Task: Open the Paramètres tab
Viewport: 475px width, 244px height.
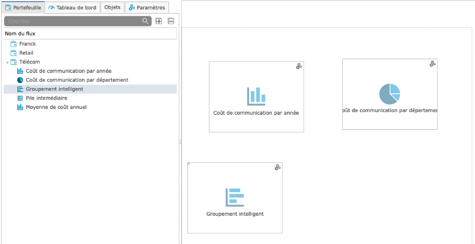Action: pyautogui.click(x=147, y=7)
